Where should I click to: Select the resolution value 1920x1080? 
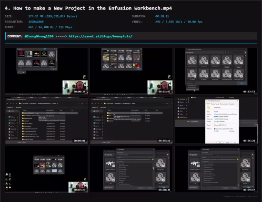[36, 22]
